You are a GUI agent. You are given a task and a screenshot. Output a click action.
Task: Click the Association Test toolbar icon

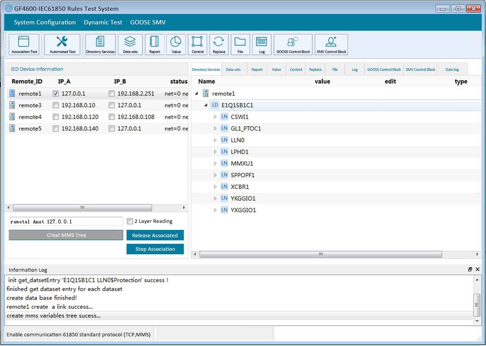(x=24, y=45)
